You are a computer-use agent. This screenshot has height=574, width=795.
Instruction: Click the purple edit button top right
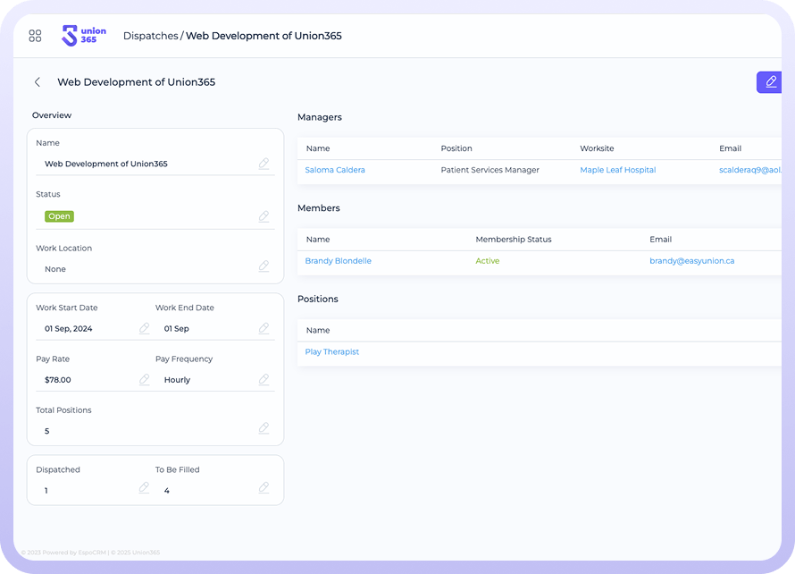[770, 82]
